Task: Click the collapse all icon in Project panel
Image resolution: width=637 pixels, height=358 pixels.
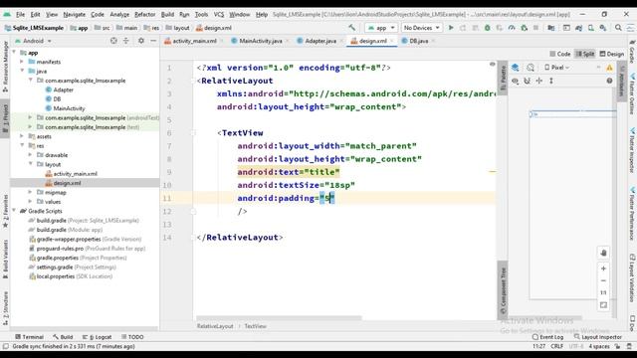Action: pos(126,41)
